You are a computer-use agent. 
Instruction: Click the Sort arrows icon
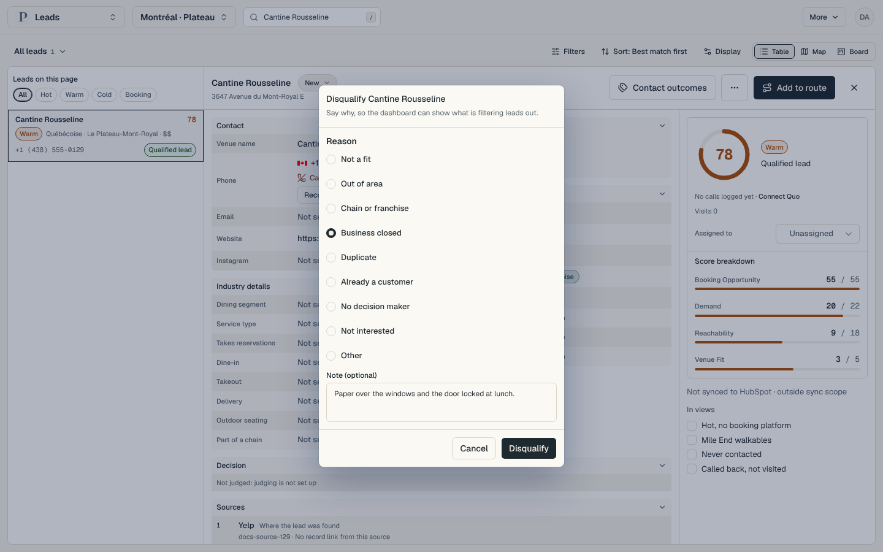[605, 52]
